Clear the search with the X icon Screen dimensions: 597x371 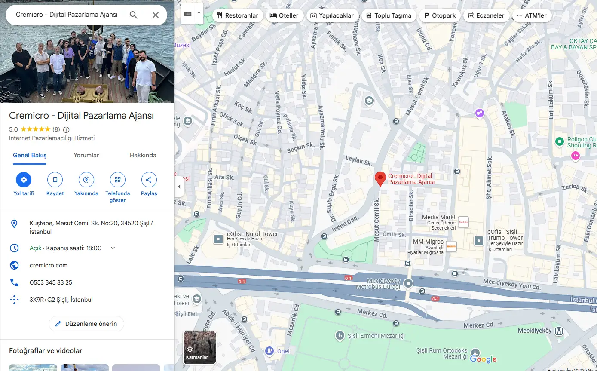click(156, 15)
